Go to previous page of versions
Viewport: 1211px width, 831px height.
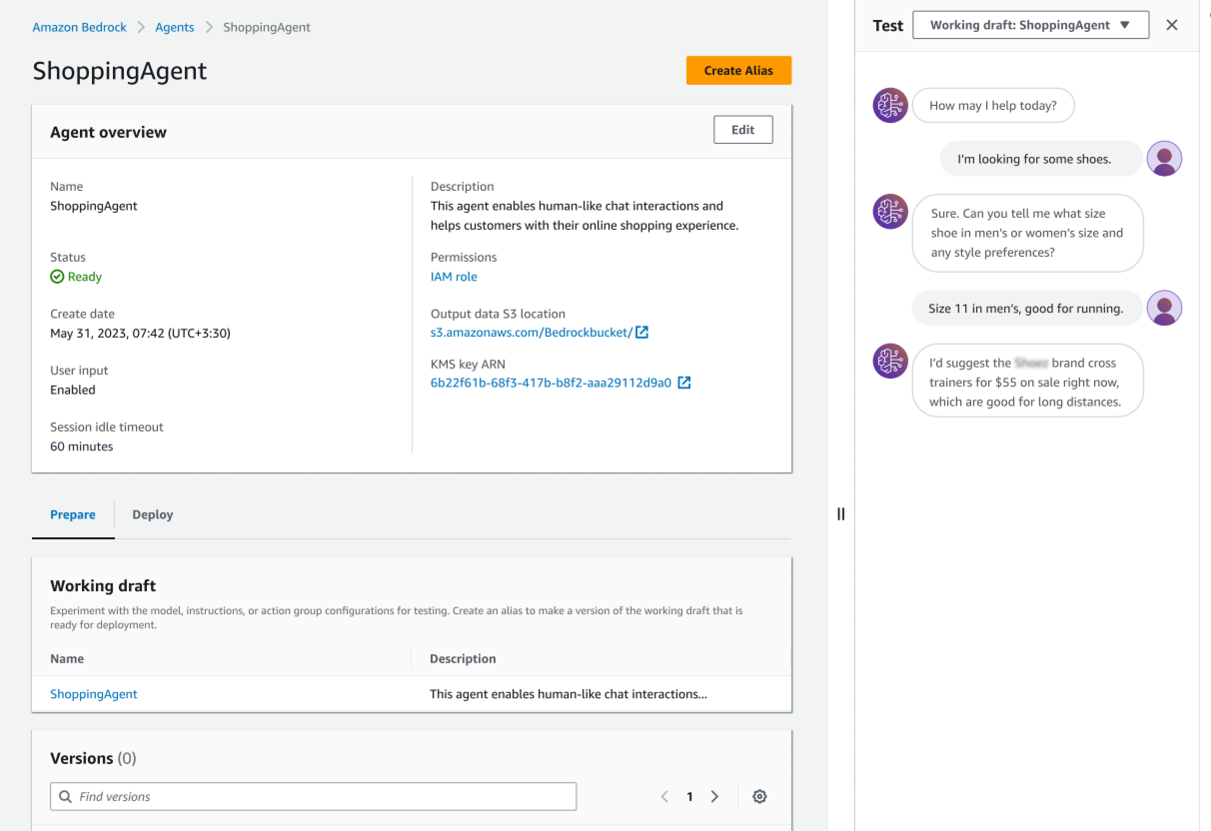tap(664, 796)
